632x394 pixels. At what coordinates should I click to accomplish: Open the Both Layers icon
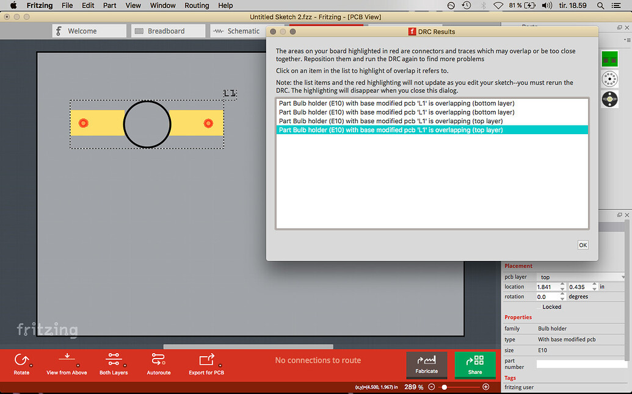[114, 359]
